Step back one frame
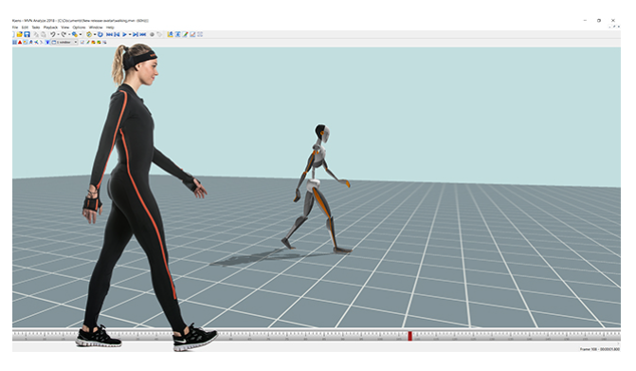The width and height of the screenshot is (636, 371). point(117,34)
